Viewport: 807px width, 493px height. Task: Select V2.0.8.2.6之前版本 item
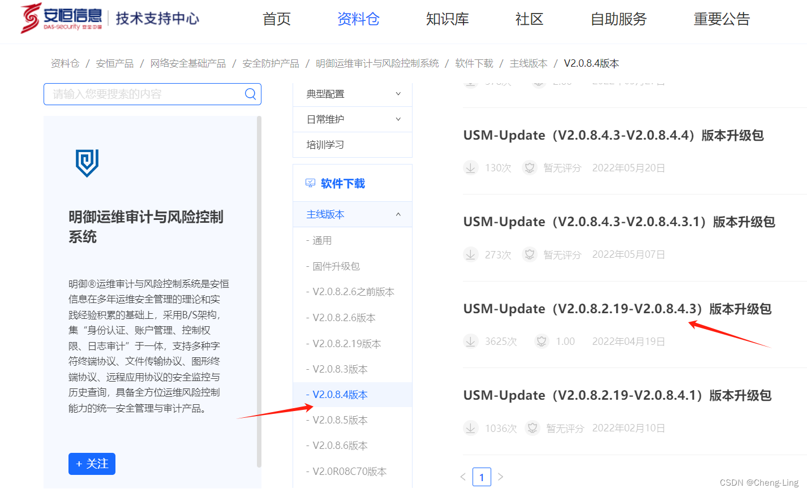coord(353,292)
